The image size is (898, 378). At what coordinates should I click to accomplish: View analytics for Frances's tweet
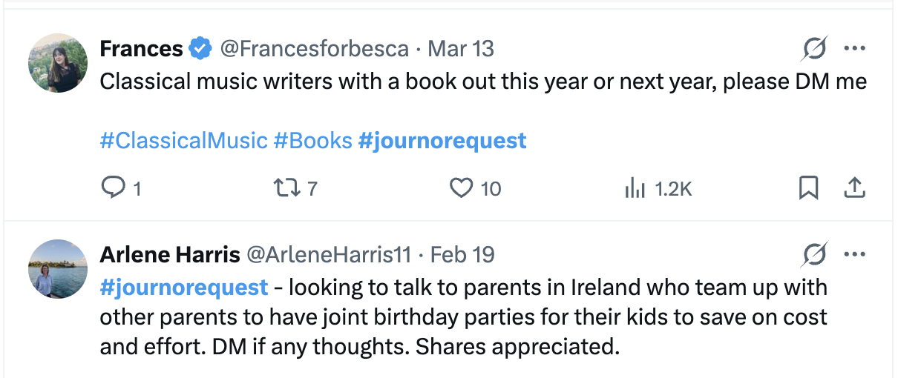point(635,188)
